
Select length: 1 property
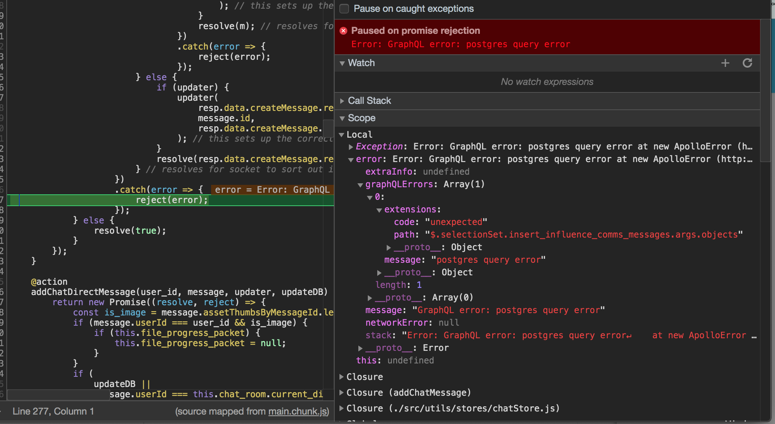(399, 285)
